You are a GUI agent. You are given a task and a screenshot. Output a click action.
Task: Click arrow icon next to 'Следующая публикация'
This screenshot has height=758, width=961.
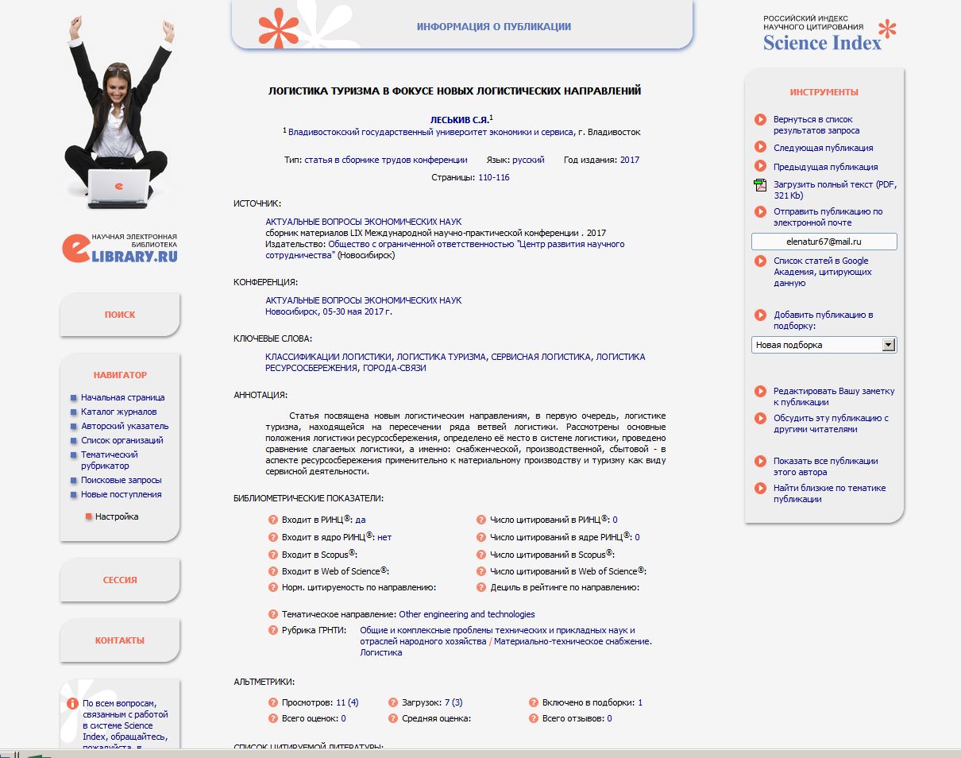pos(760,148)
